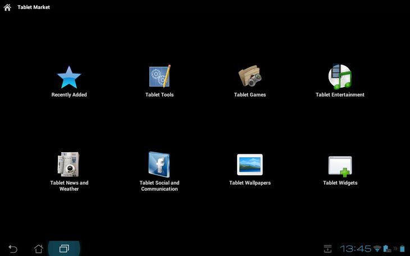Open Tablet Tools blueprint icon
This screenshot has width=410, height=256.
click(160, 76)
